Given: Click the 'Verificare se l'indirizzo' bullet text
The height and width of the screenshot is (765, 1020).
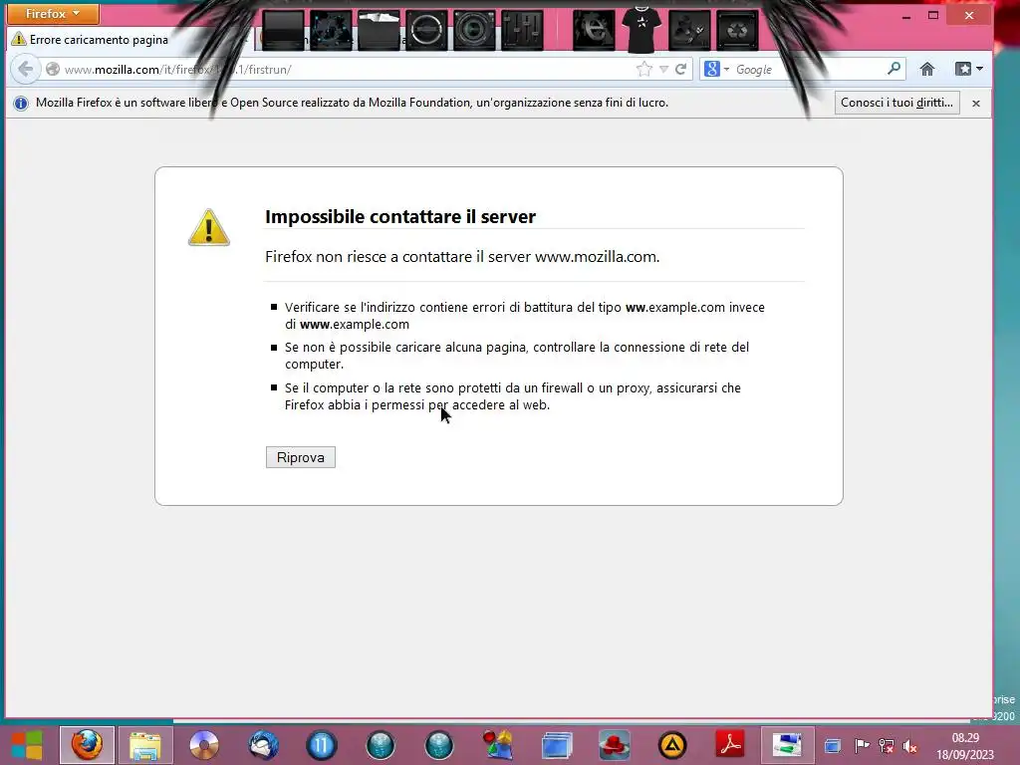Looking at the screenshot, I should tap(524, 316).
